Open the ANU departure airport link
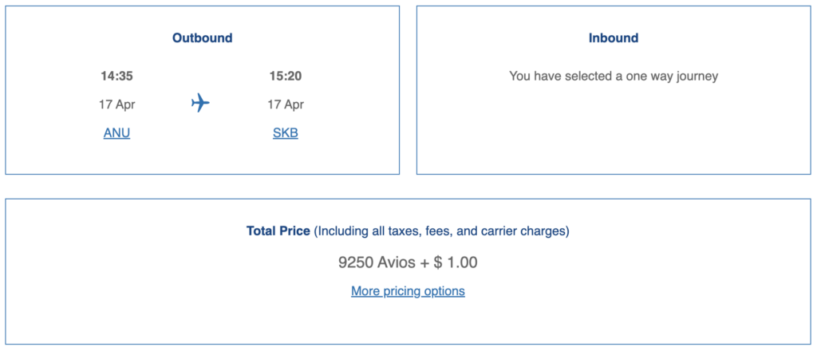817x351 pixels. tap(116, 133)
